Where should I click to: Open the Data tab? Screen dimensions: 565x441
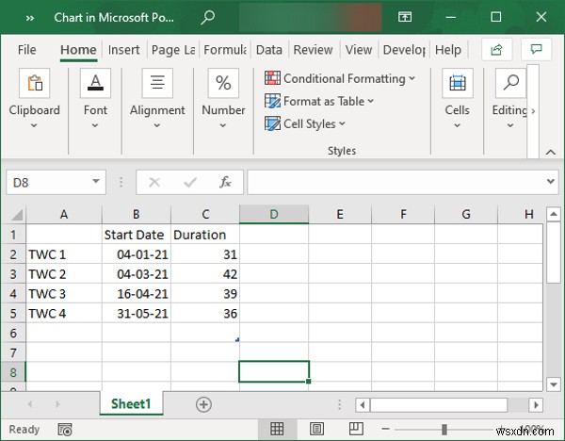pyautogui.click(x=268, y=49)
